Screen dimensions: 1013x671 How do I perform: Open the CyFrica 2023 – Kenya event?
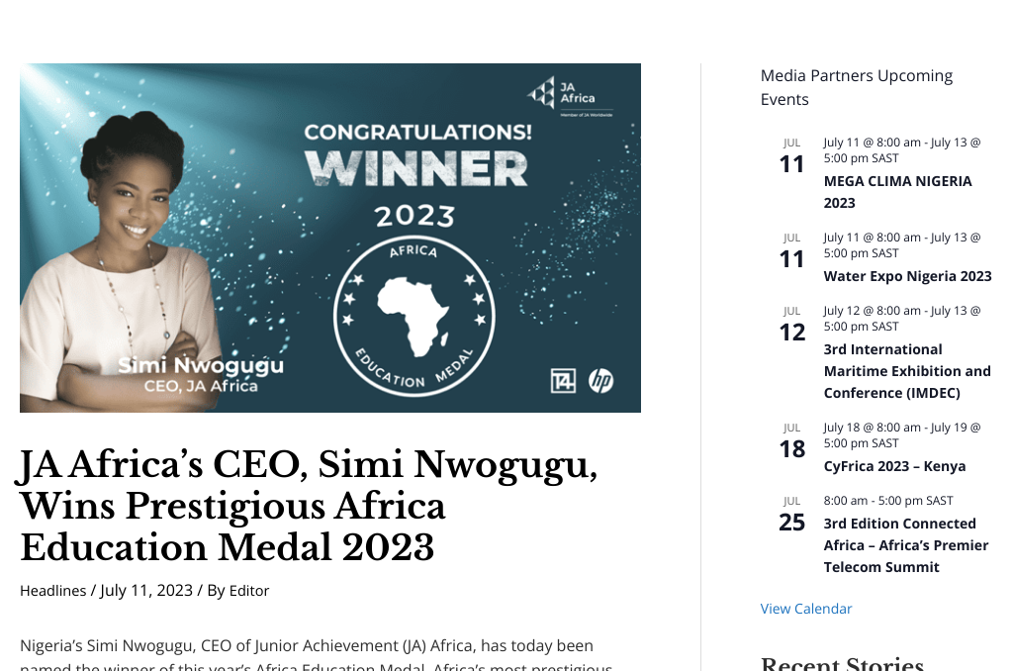pyautogui.click(x=894, y=466)
